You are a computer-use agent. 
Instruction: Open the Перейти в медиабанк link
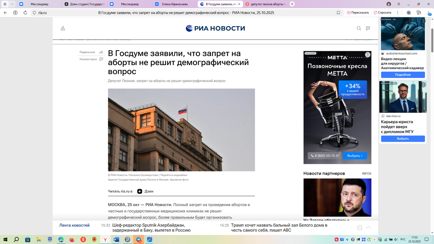pos(175,175)
